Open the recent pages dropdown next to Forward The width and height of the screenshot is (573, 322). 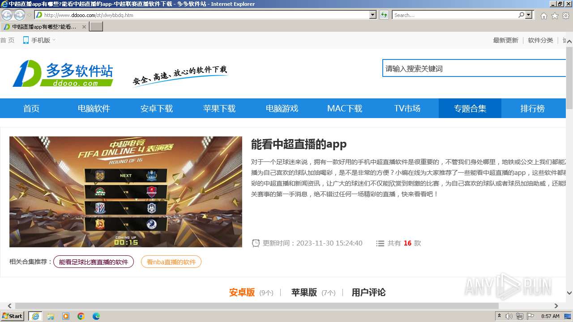pyautogui.click(x=30, y=15)
